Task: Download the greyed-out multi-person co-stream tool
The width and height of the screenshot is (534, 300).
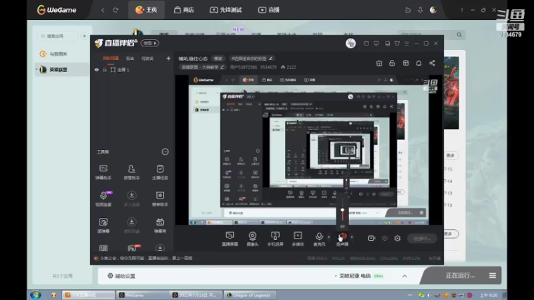Action: [131, 198]
